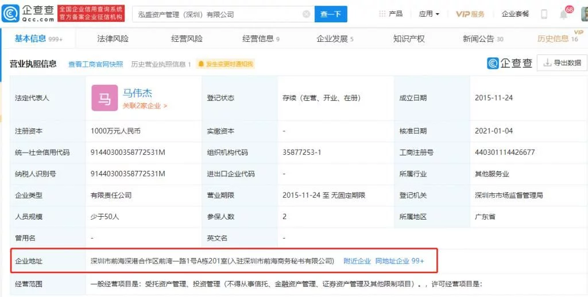
Task: Click the 查一下 search button
Action: pyautogui.click(x=331, y=14)
